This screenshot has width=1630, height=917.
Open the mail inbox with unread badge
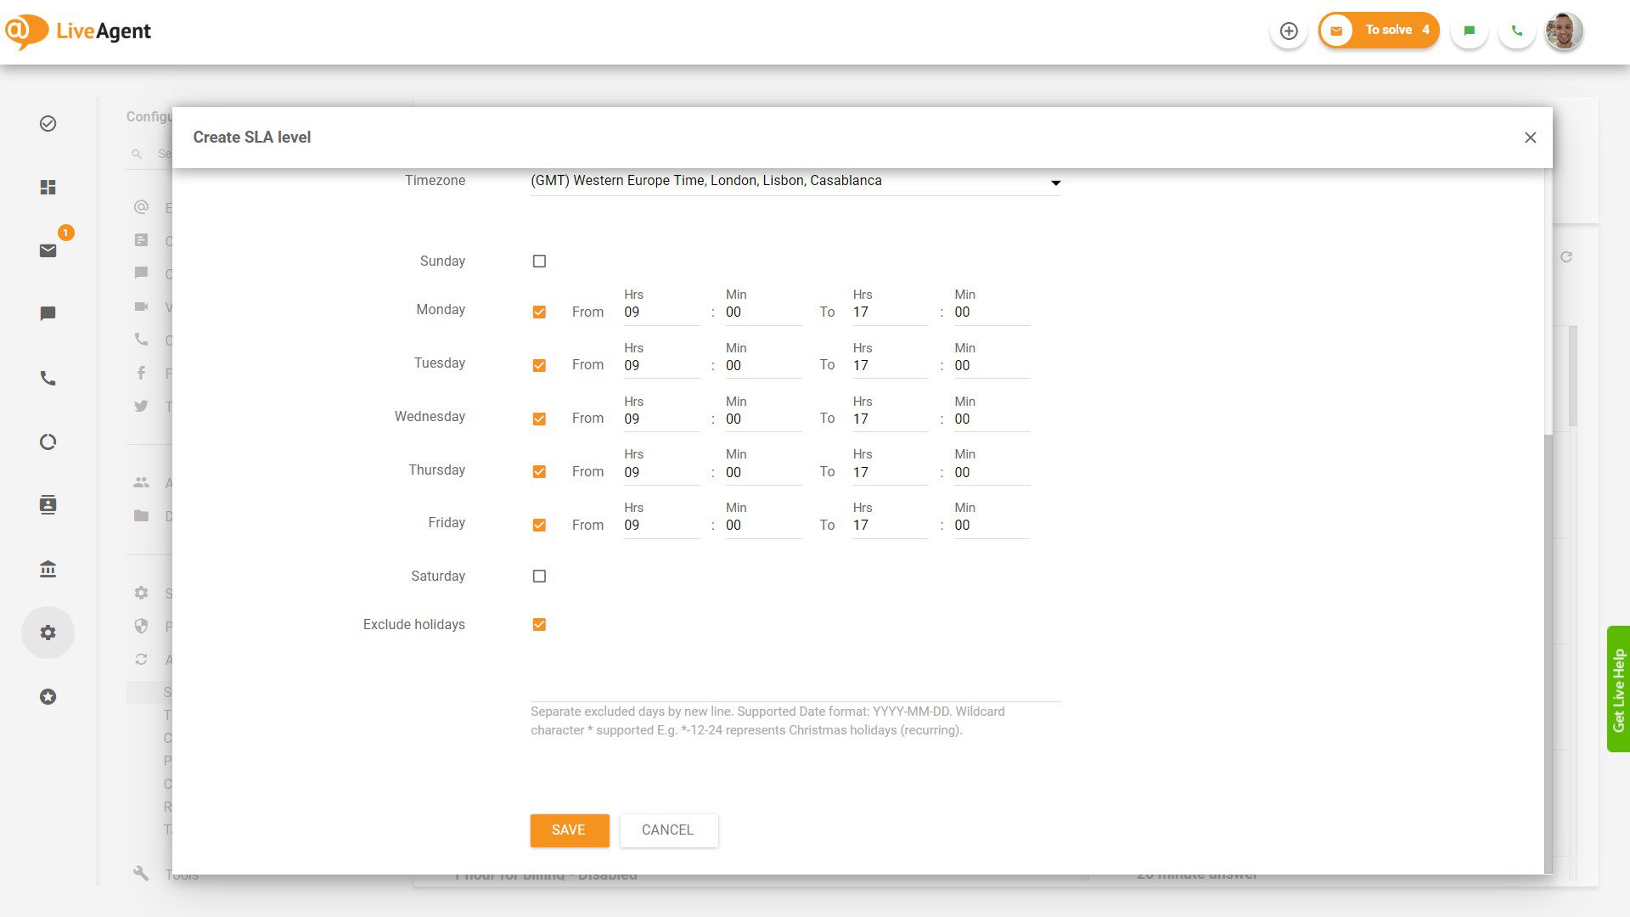pos(48,250)
